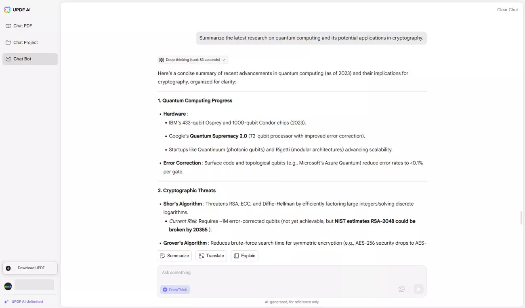525x308 pixels.
Task: Click the Translate quick action button
Action: (211, 256)
